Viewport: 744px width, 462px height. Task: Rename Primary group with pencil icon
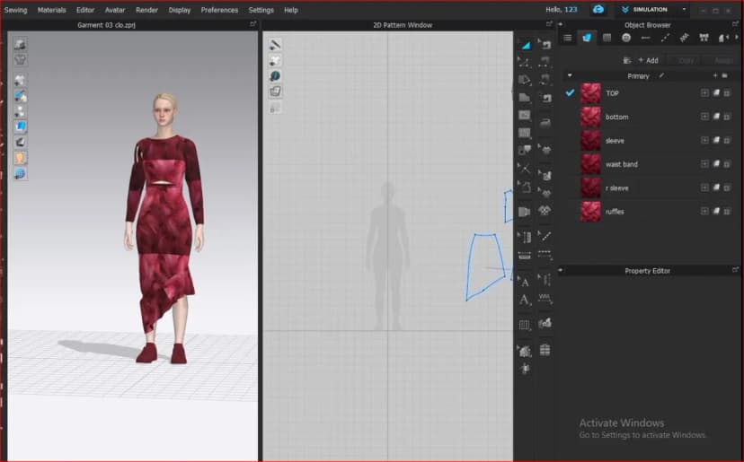(661, 75)
